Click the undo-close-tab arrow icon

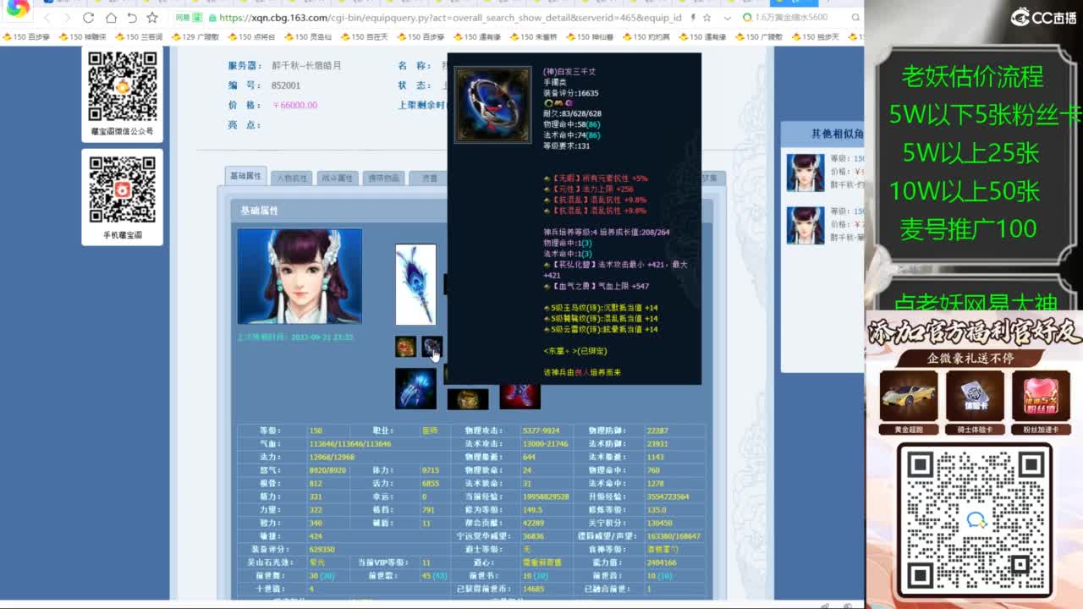[132, 18]
